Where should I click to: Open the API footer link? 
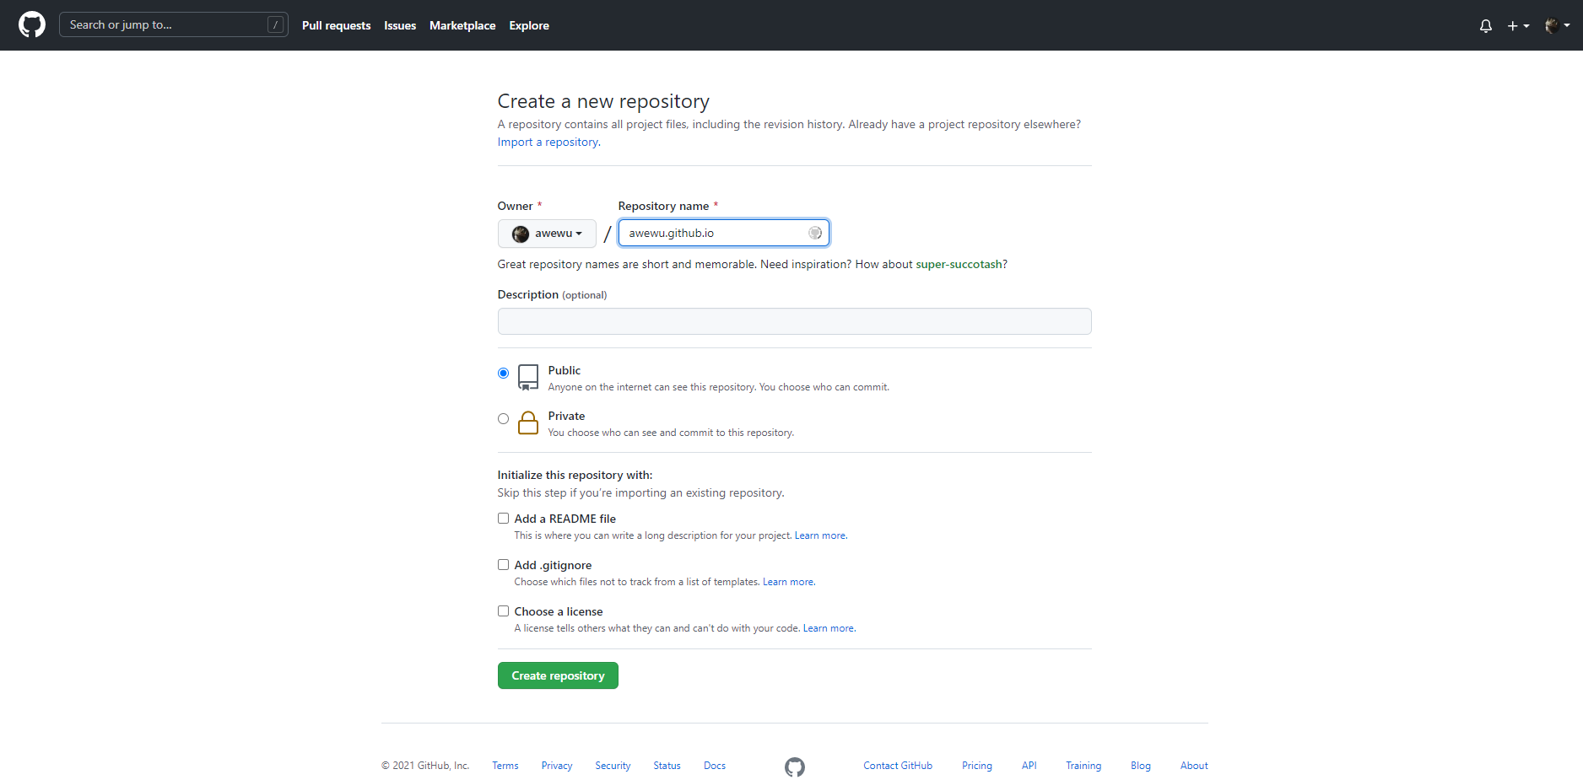[1029, 766]
